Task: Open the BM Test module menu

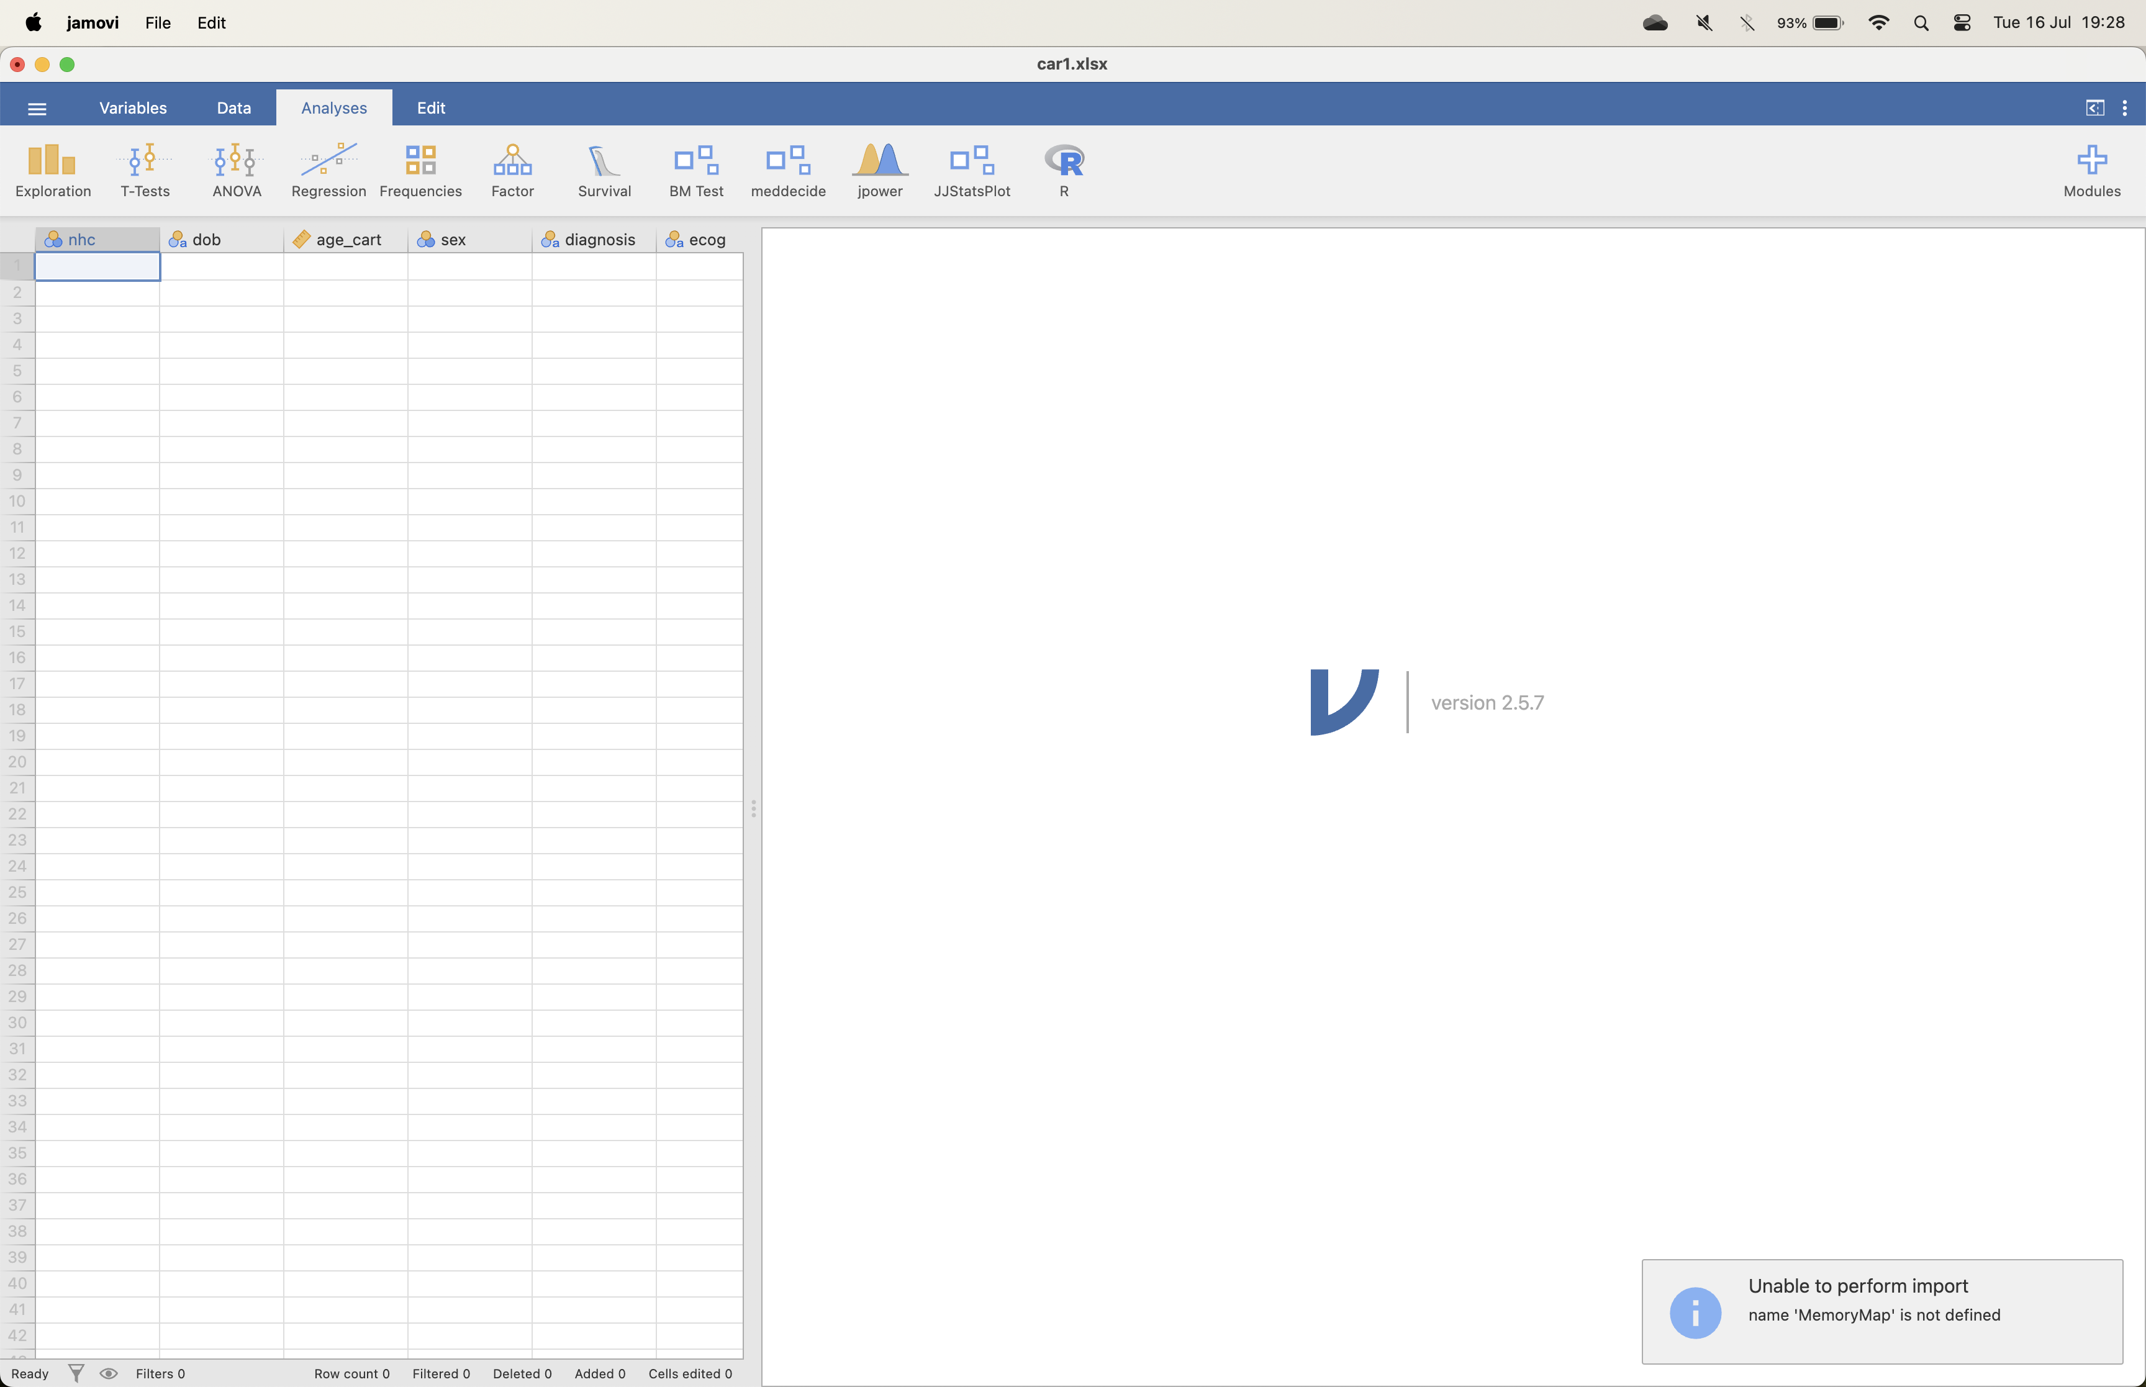Action: pos(696,170)
